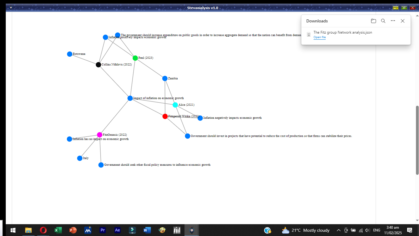The height and width of the screenshot is (236, 419).
Task: Open the Opera browser taskbar icon
Action: point(43,230)
